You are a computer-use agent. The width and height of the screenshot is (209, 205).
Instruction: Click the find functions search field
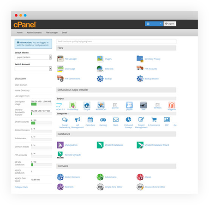pyautogui.click(x=116, y=41)
